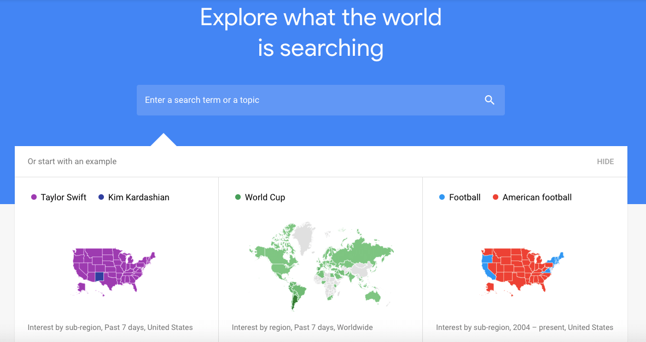646x342 pixels.
Task: Hide the example suggestions panel
Action: tap(605, 161)
